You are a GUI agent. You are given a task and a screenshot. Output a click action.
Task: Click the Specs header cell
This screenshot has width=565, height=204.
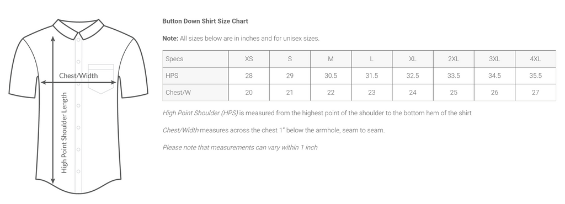click(196, 59)
